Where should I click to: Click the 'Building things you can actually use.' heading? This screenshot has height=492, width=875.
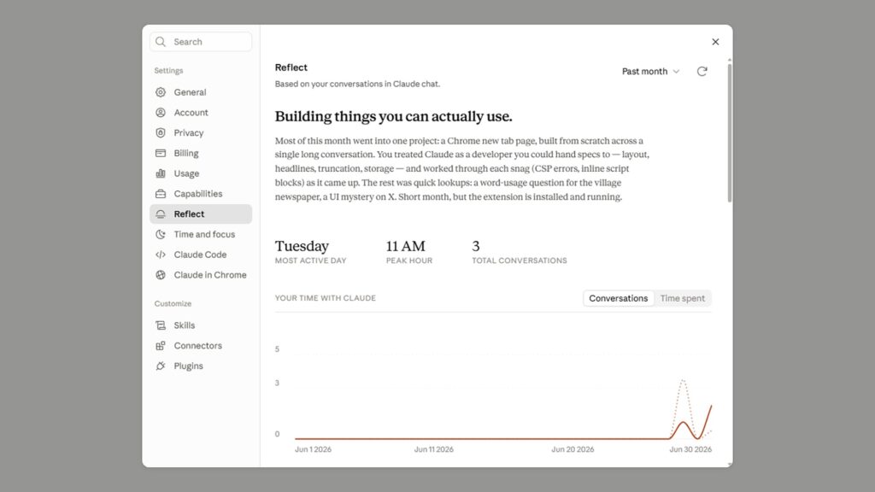393,116
